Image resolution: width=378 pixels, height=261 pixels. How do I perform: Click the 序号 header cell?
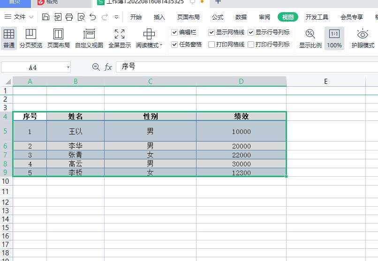click(x=30, y=116)
